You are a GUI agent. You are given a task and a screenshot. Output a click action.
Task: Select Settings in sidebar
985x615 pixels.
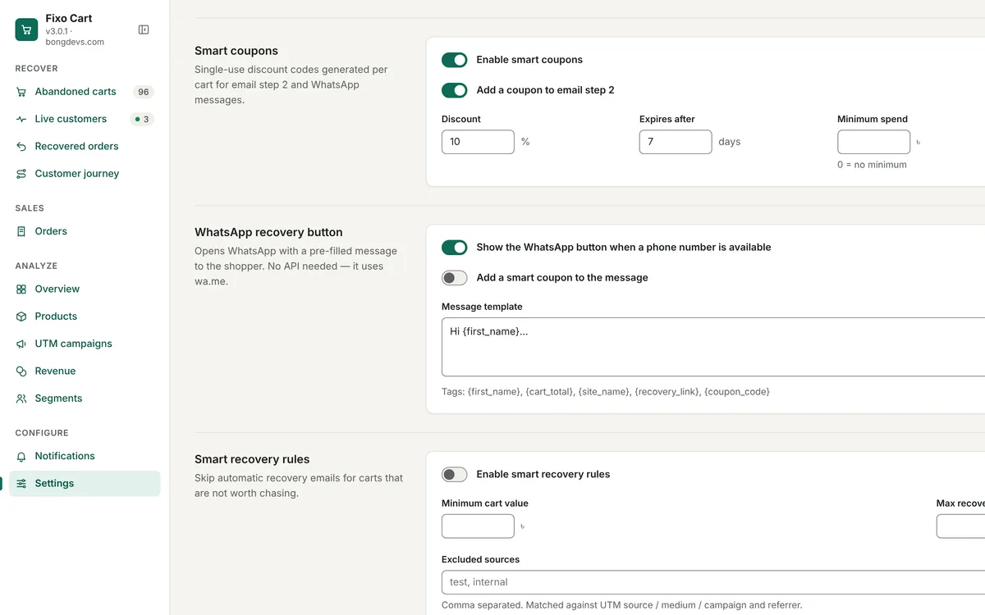(85, 483)
